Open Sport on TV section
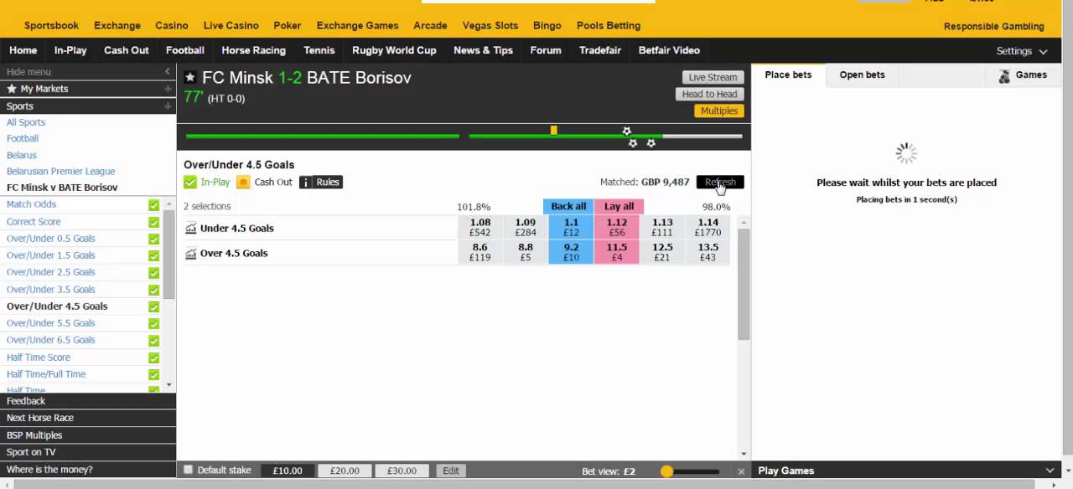The image size is (1073, 489). pyautogui.click(x=88, y=452)
